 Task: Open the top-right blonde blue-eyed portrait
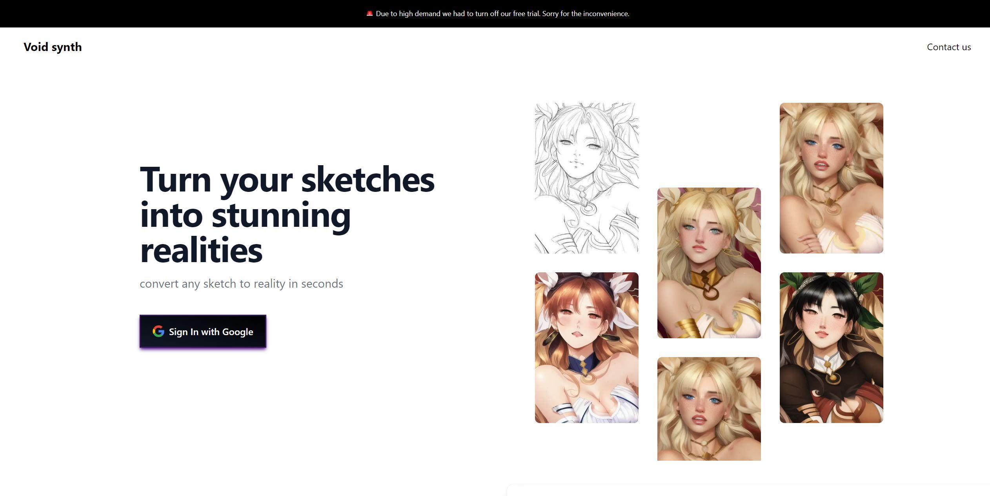click(831, 178)
